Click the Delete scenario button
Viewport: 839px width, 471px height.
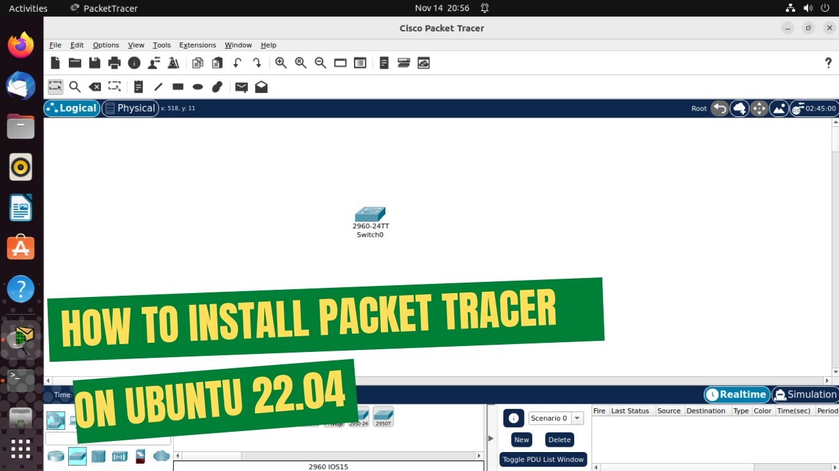pos(559,440)
